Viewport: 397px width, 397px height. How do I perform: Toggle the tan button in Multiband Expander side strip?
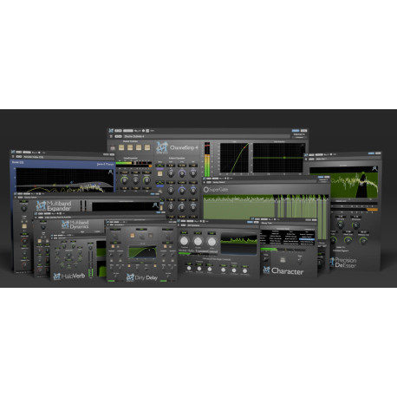point(24,226)
